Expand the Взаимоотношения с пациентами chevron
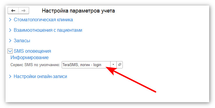The image size is (215, 108). pyautogui.click(x=10, y=30)
